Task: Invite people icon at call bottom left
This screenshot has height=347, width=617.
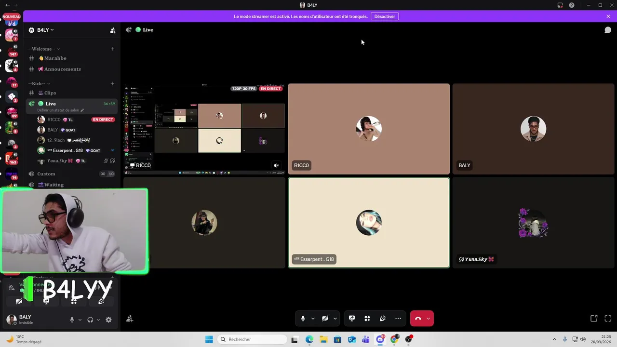Action: (x=130, y=319)
